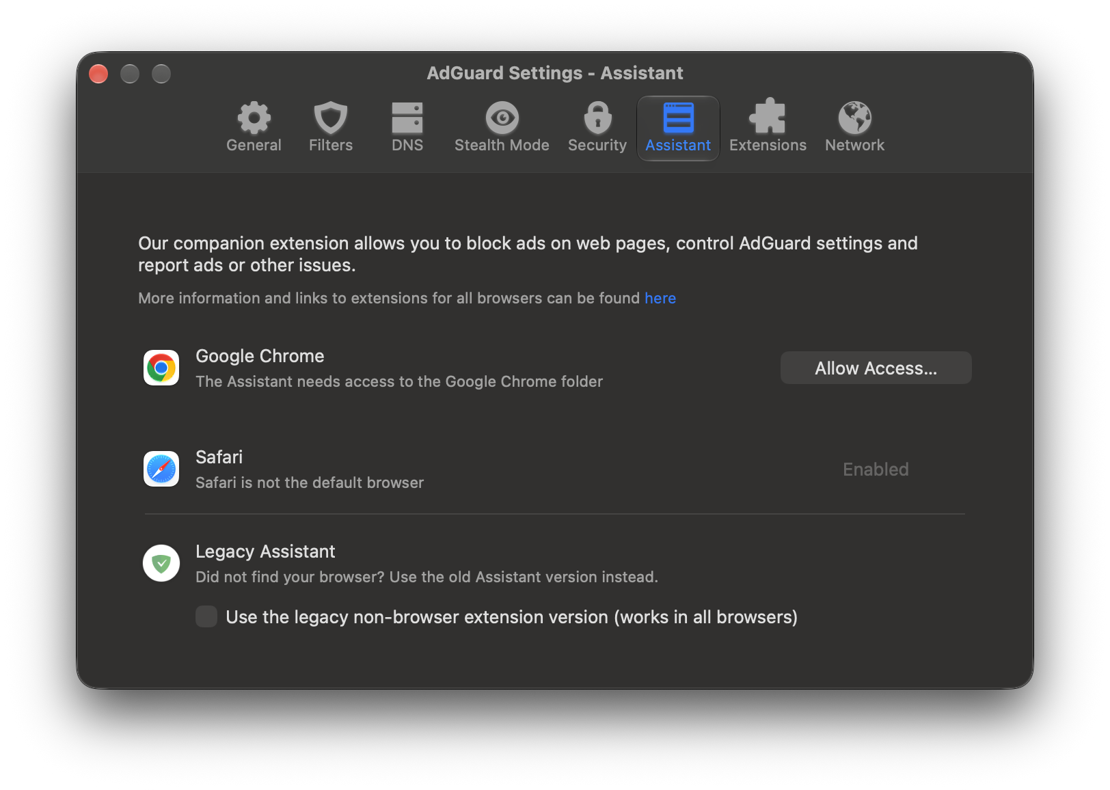Viewport: 1110px width, 790px height.
Task: Enable the legacy non-browser extension checkbox
Action: pyautogui.click(x=206, y=616)
